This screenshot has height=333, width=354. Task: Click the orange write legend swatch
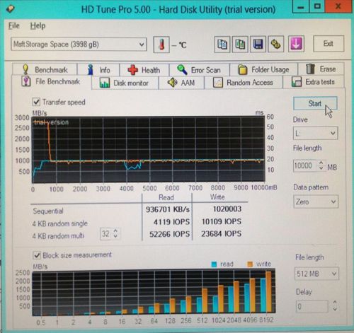(250, 264)
